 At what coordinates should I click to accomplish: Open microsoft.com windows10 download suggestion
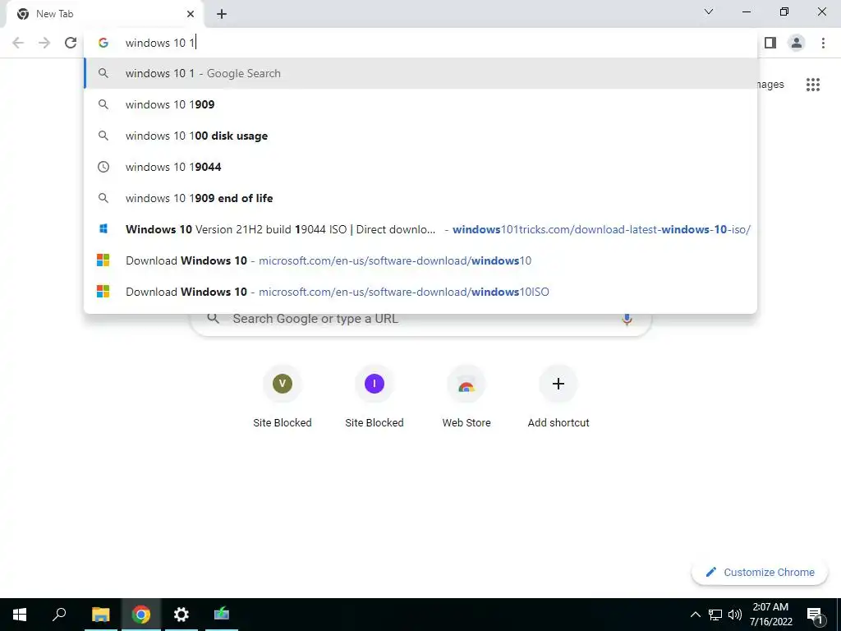[x=420, y=260]
